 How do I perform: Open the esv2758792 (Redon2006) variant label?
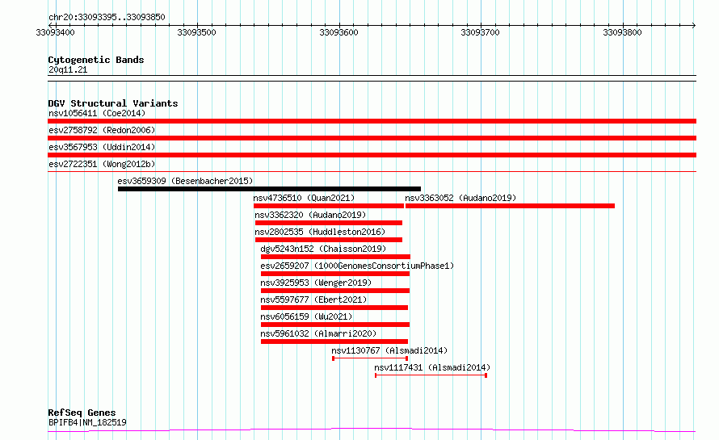102,130
